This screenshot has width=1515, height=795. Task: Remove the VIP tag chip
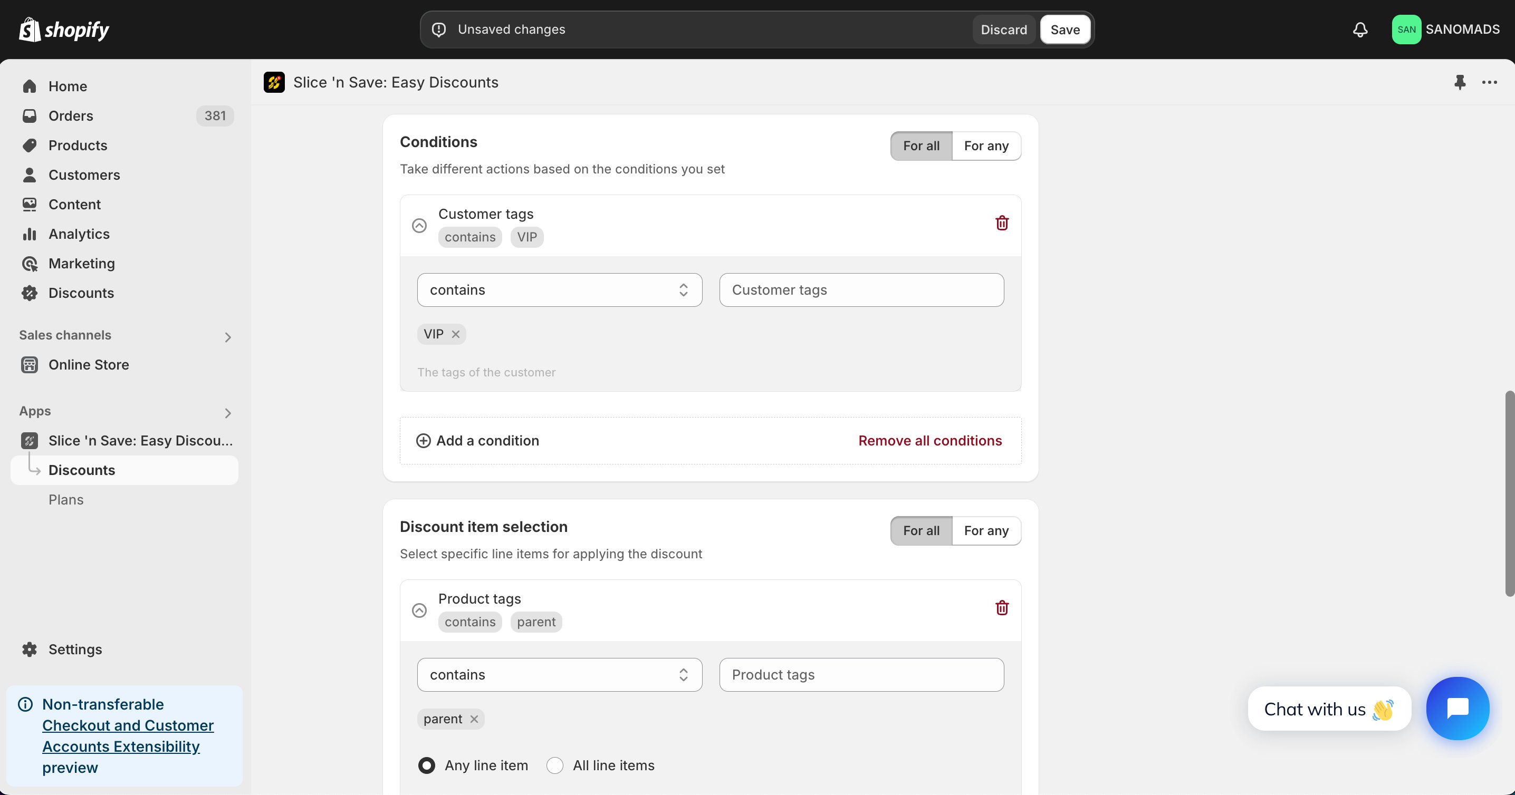tap(455, 334)
